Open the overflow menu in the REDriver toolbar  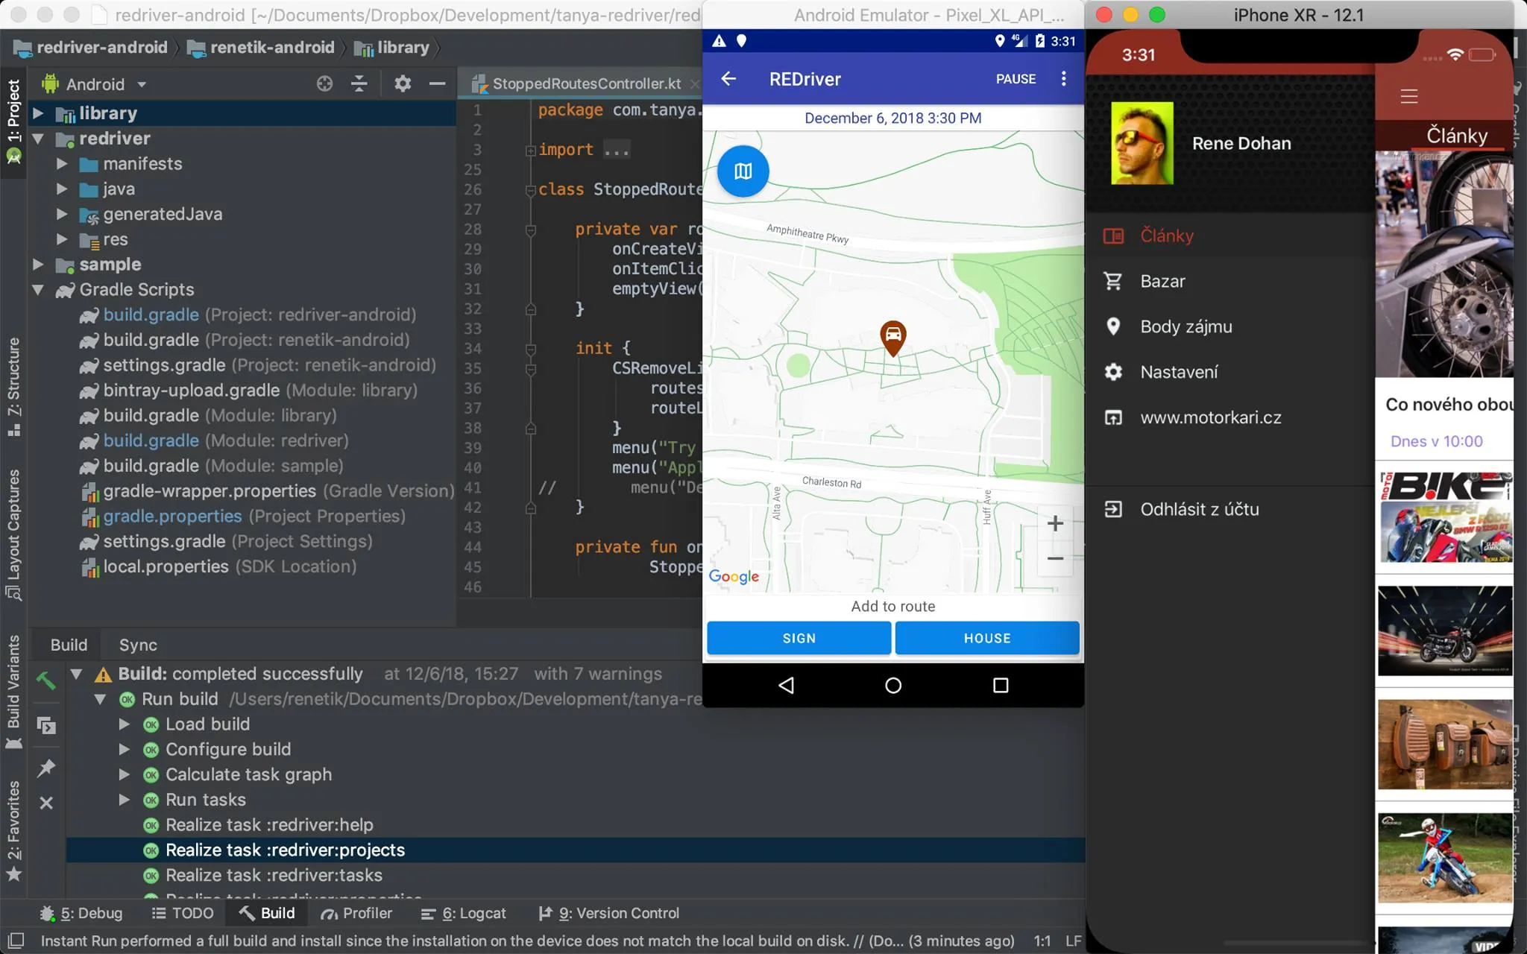pos(1063,78)
